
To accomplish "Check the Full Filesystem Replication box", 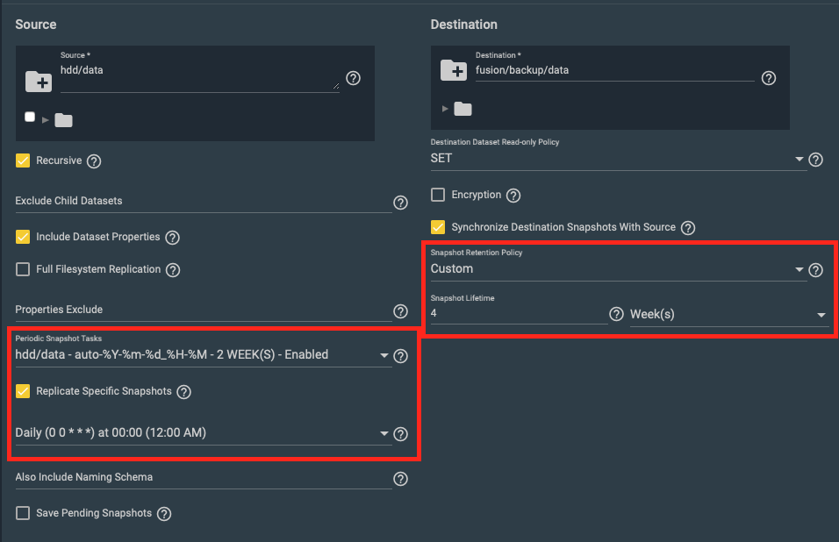I will coord(23,269).
